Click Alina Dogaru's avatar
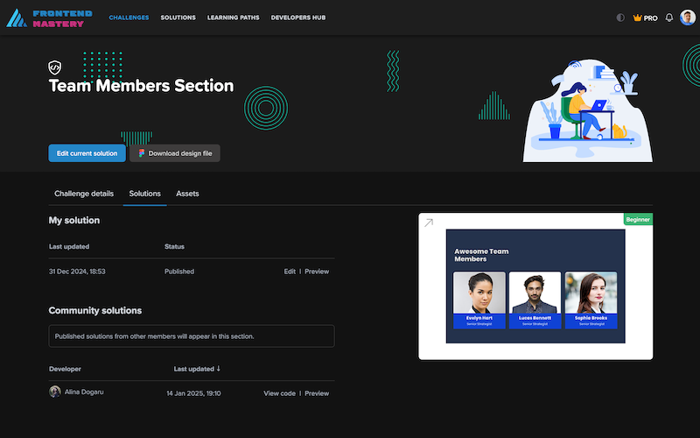The image size is (700, 438). click(x=55, y=392)
